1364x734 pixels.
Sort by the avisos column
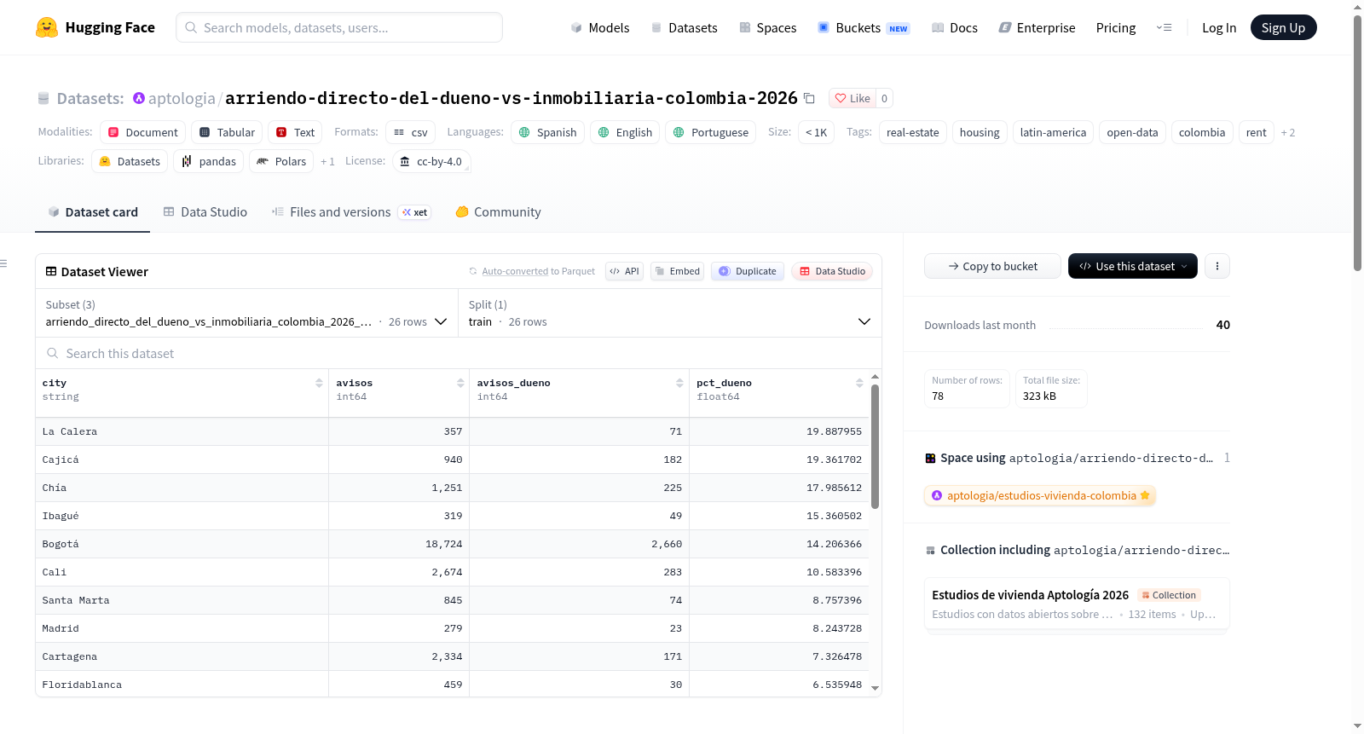pyautogui.click(x=460, y=384)
